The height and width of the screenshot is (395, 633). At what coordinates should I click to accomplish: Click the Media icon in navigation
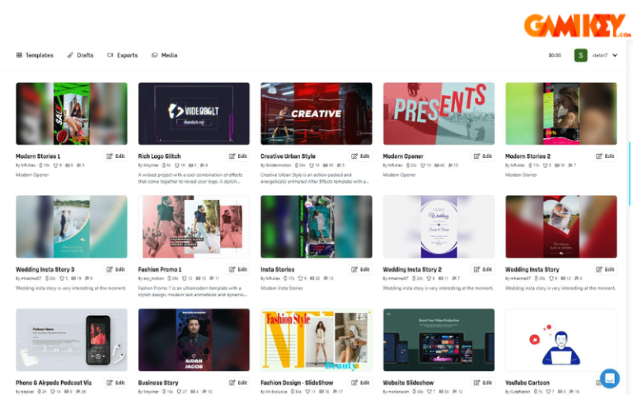click(x=154, y=55)
